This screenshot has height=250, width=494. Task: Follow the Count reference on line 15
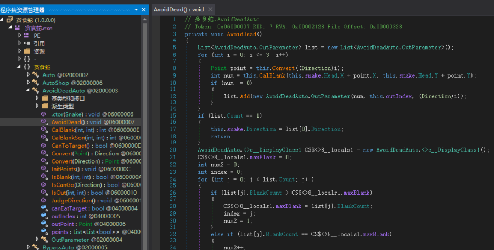pos(235,116)
